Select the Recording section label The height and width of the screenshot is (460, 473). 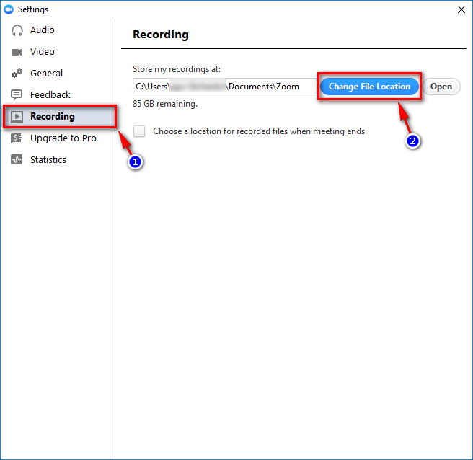(x=53, y=116)
